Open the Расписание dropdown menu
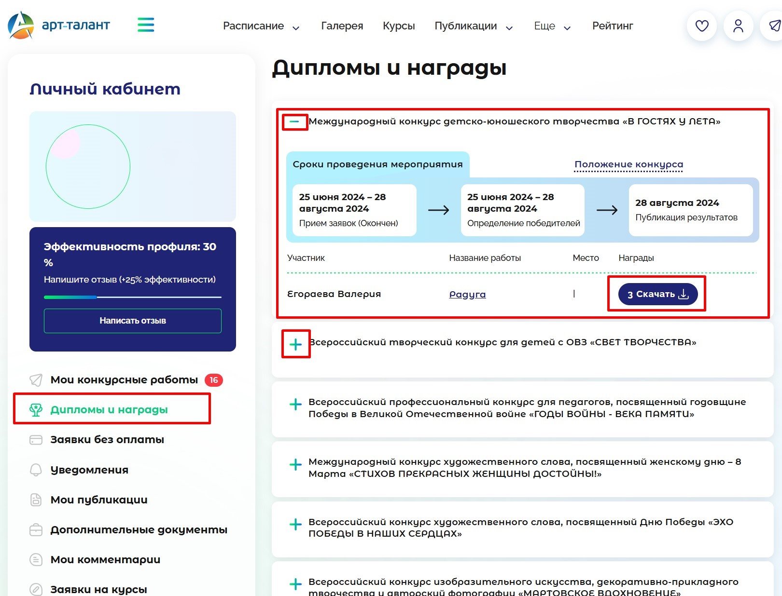Screen dimensions: 782x596 (261, 26)
